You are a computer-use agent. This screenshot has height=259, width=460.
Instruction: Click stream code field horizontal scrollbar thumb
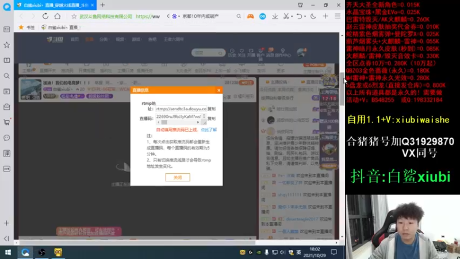click(x=164, y=122)
